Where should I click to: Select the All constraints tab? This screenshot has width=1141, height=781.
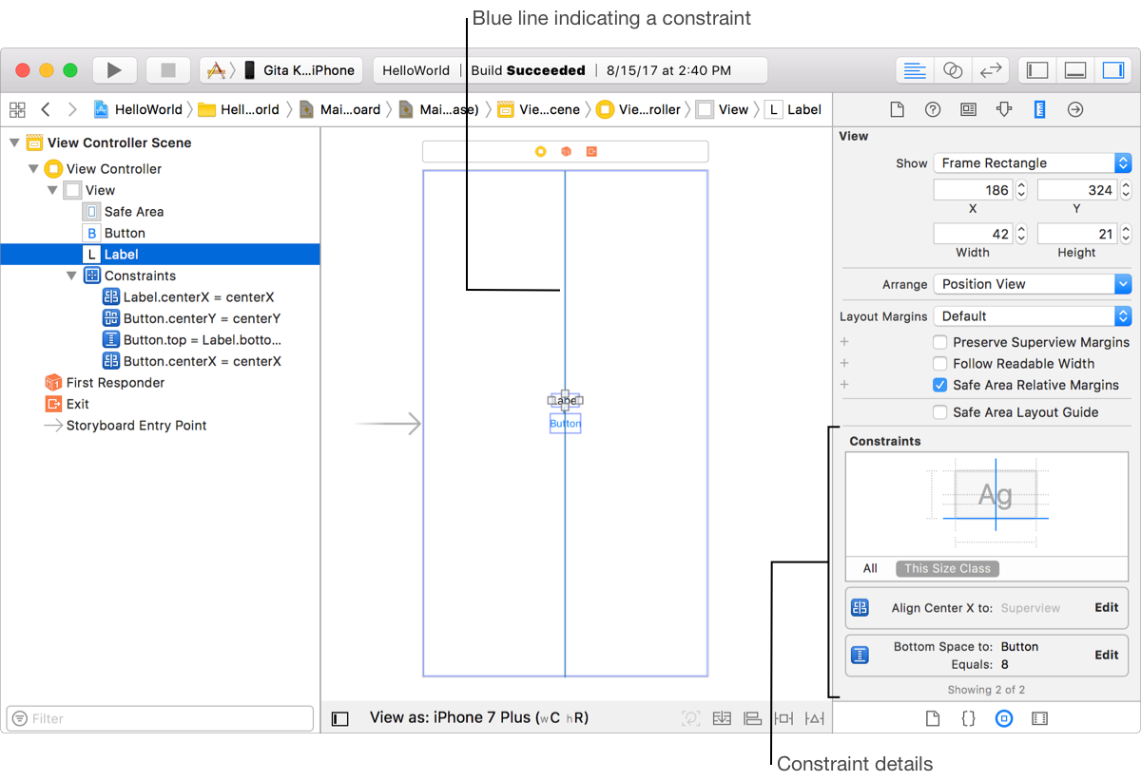click(x=870, y=568)
